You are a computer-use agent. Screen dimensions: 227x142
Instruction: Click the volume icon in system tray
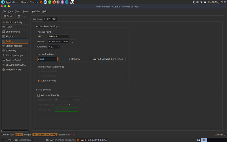pyautogui.click(x=197, y=2)
